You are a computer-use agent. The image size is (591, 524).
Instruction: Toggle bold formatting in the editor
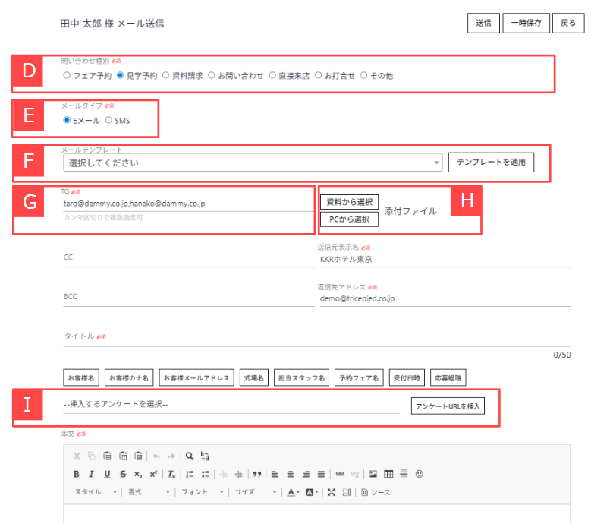(x=77, y=474)
